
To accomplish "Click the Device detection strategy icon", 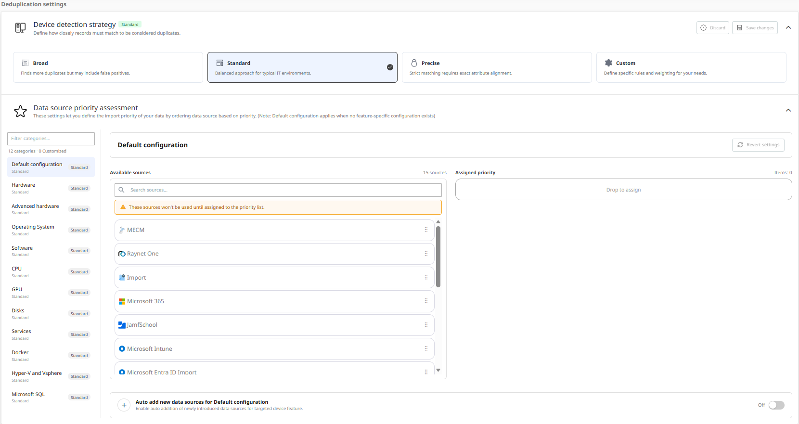I will point(20,28).
